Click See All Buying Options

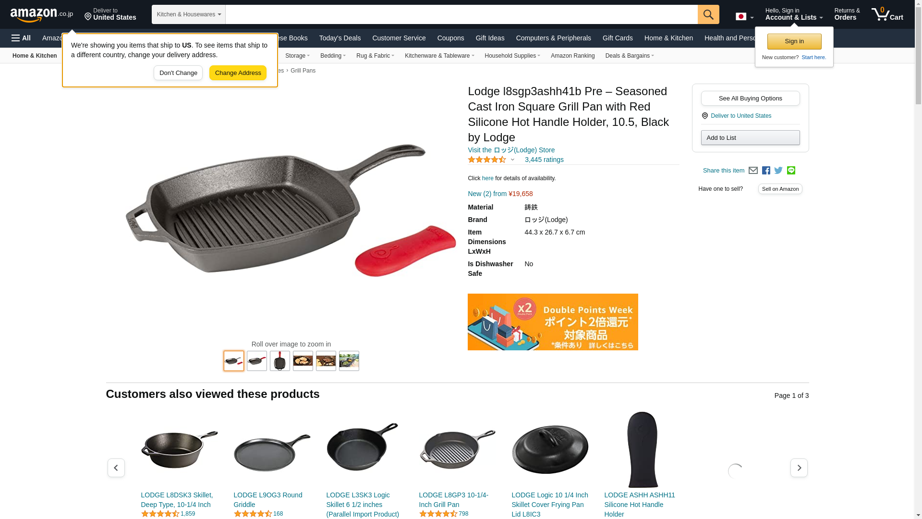(x=750, y=99)
